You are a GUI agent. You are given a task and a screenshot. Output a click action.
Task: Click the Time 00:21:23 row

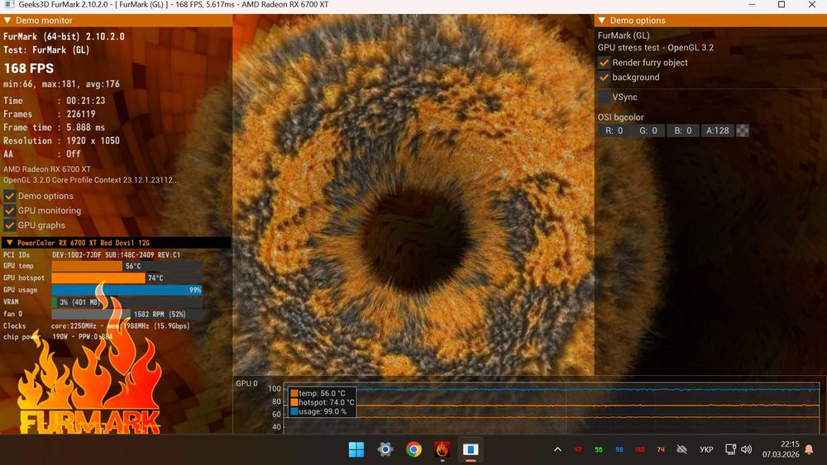pyautogui.click(x=55, y=101)
